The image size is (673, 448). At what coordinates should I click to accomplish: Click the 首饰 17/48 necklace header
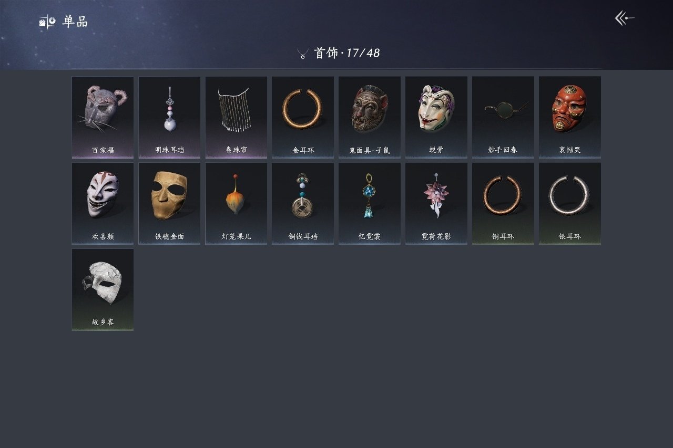(338, 53)
